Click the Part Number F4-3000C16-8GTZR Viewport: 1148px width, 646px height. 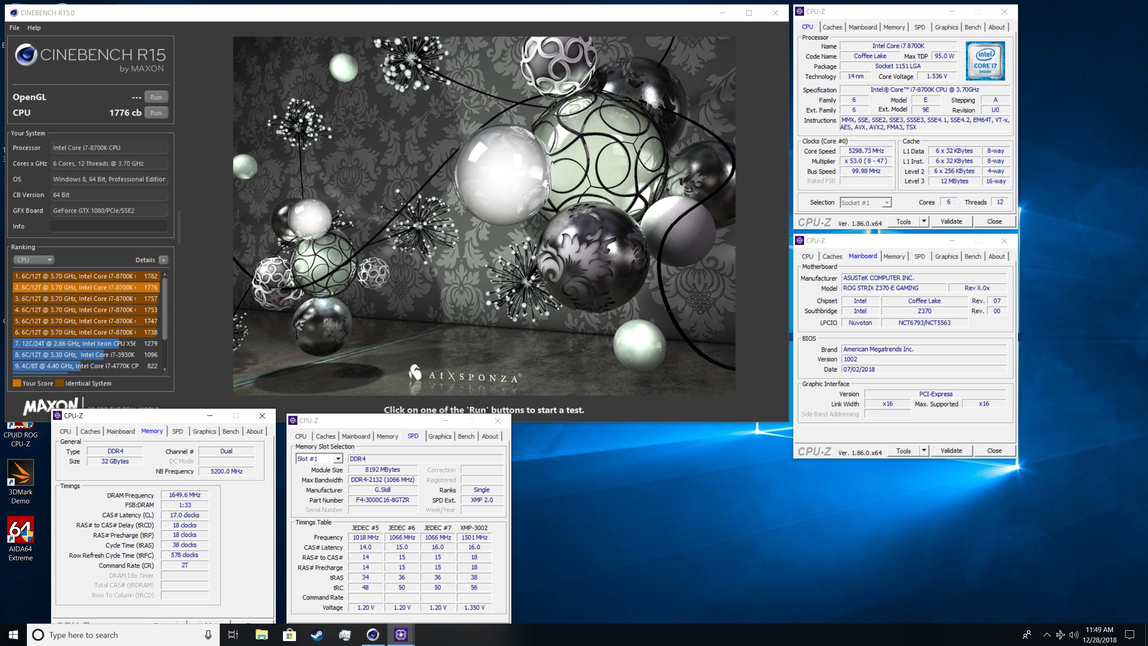383,500
